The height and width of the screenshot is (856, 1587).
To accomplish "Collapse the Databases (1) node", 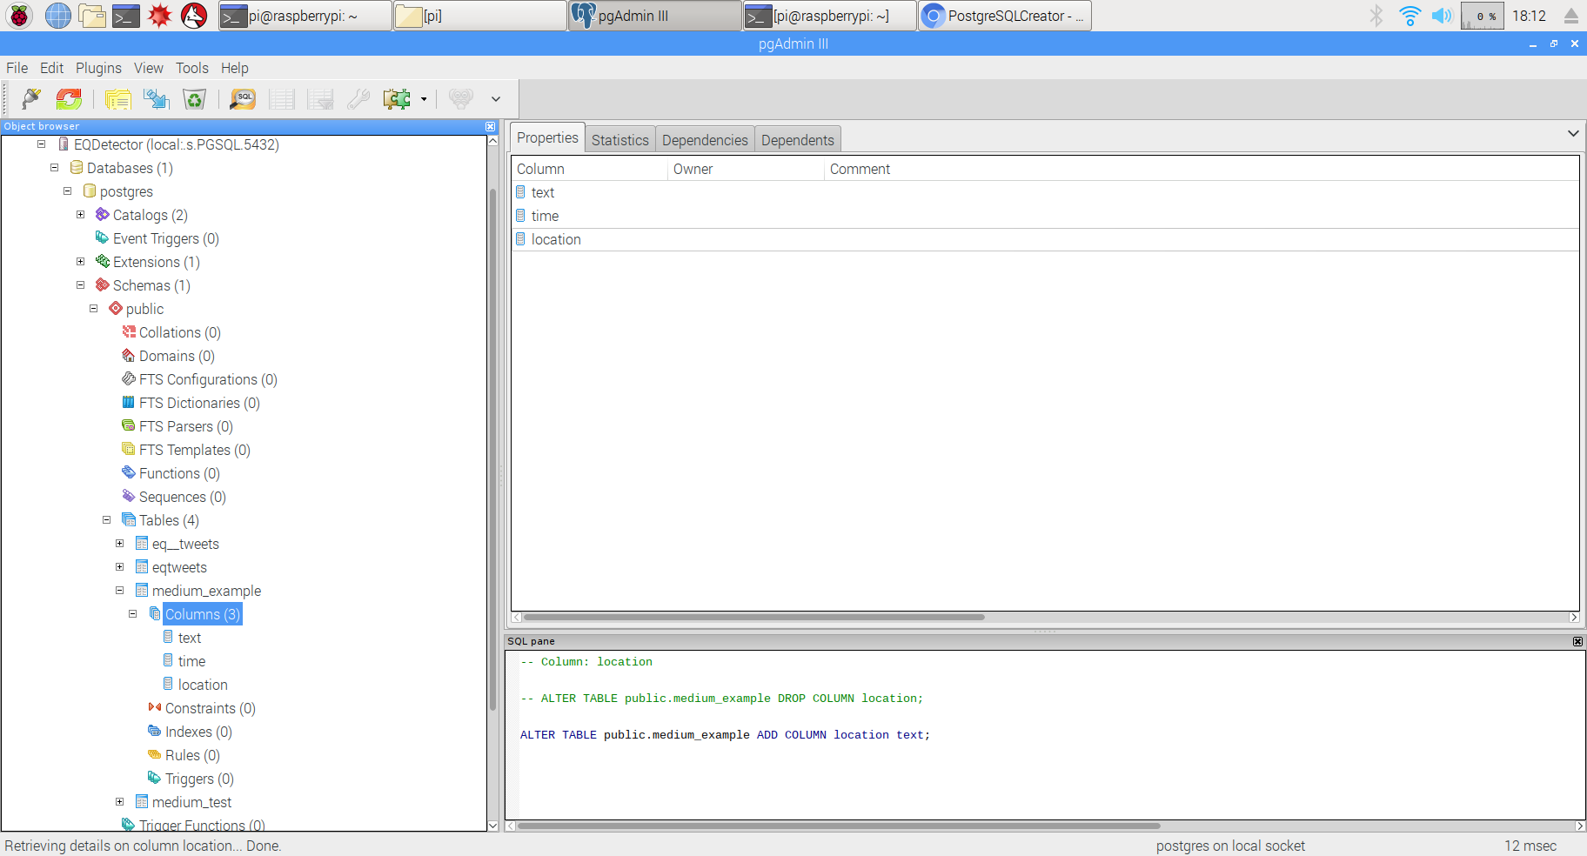I will pos(54,168).
